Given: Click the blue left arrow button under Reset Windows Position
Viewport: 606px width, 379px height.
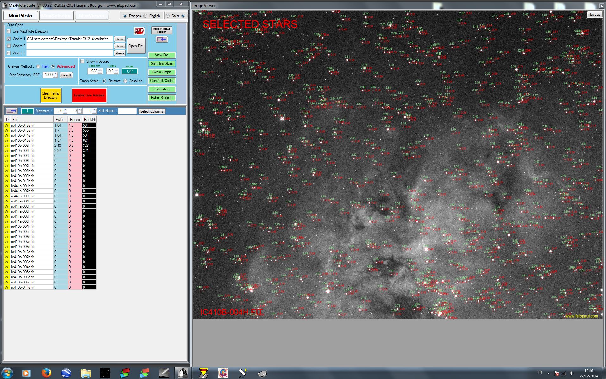Looking at the screenshot, I should coord(162,39).
